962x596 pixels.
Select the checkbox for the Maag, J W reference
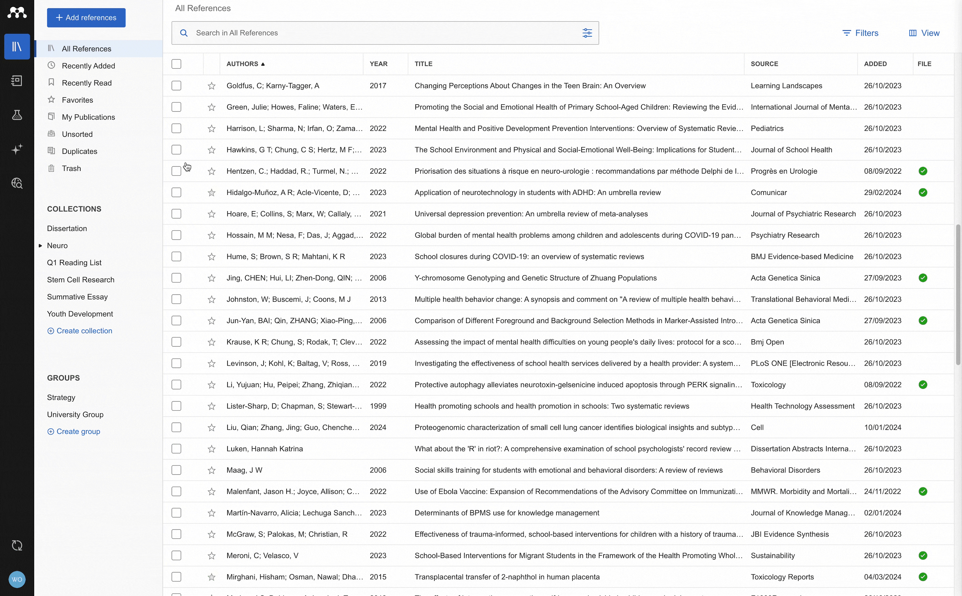pos(176,470)
